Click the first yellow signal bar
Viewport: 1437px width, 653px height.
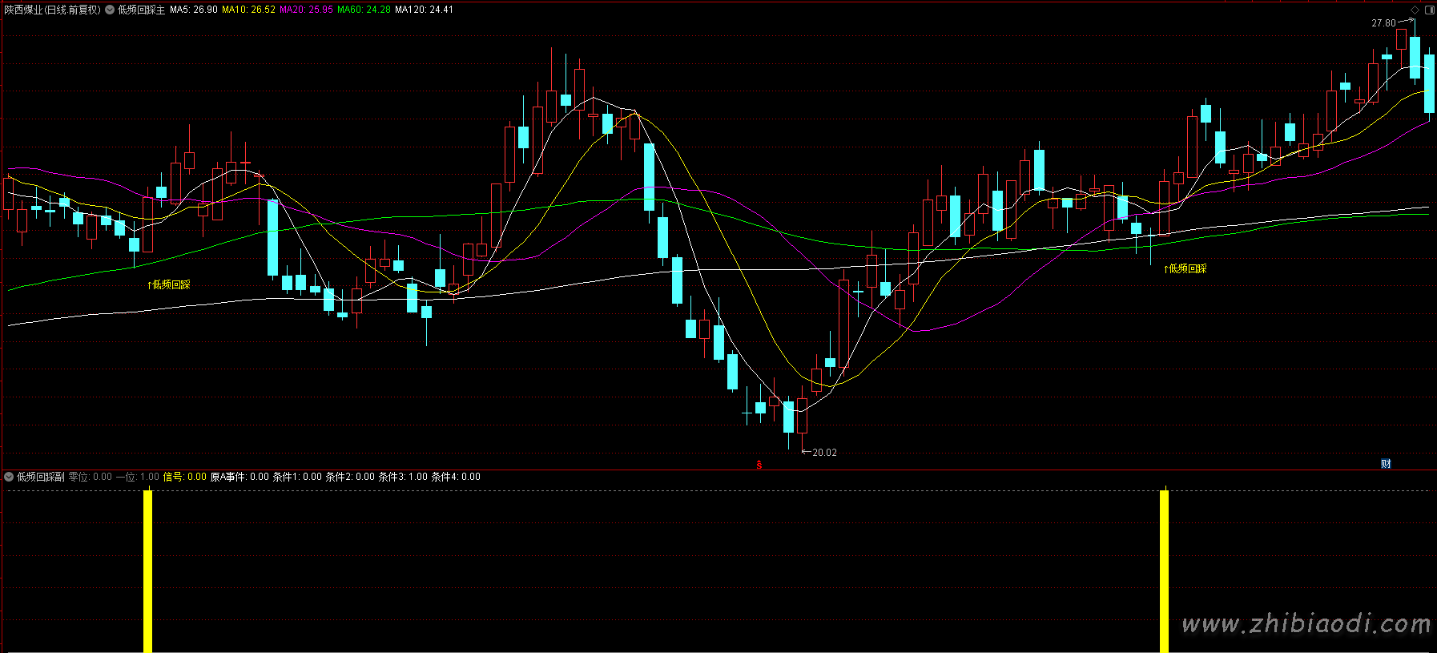148,571
